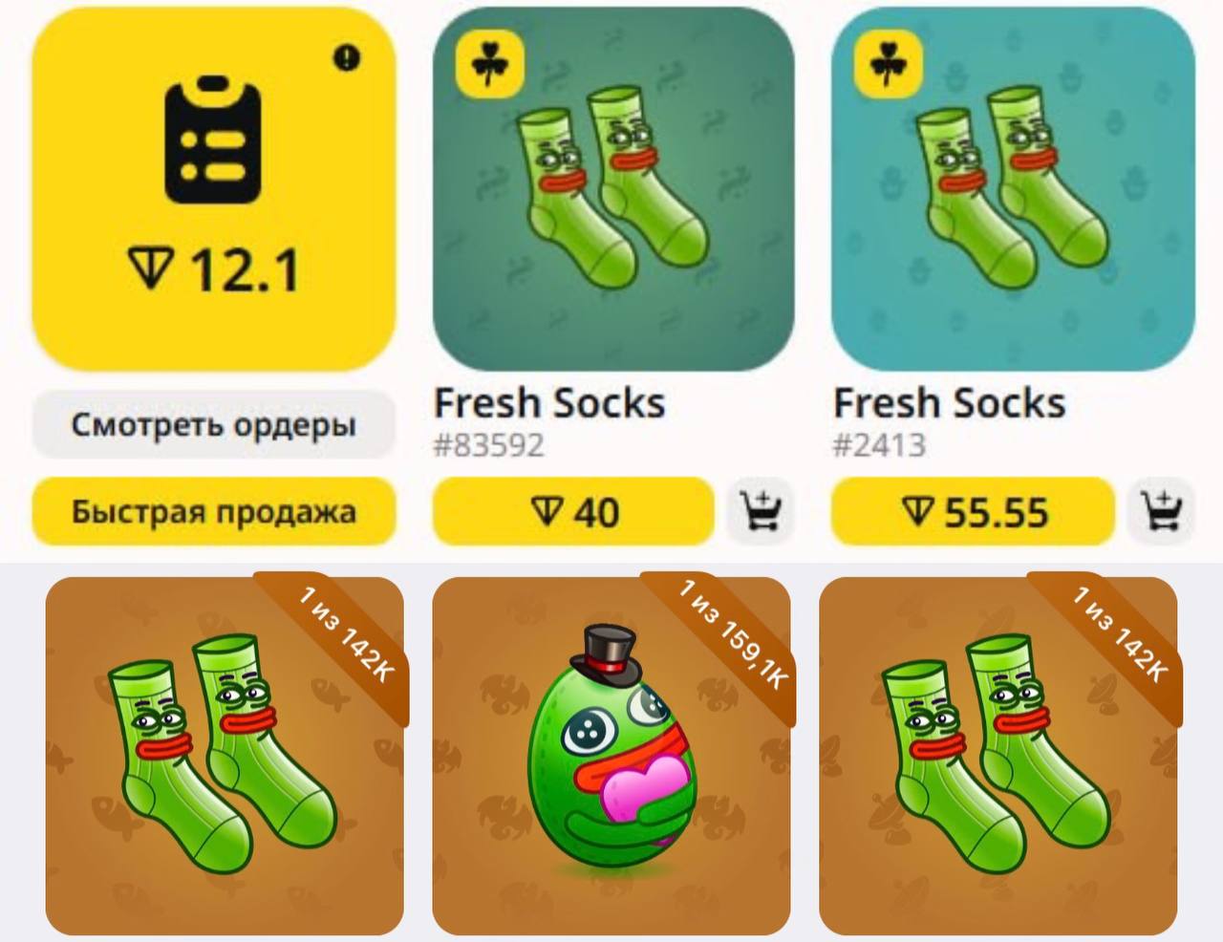Click the 12.1 floor price text
This screenshot has height=942, width=1223.
(245, 268)
